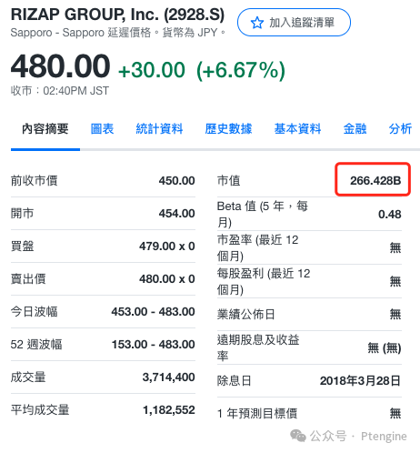The image size is (420, 453).
Task: Open the 分析 tab
Action: coord(400,129)
